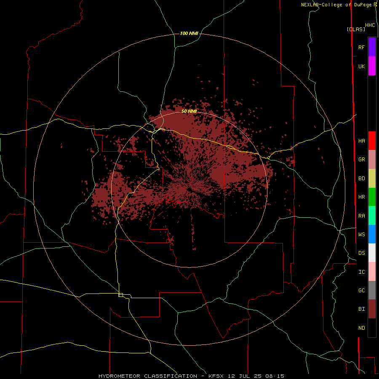Screen dimensions: 379x379
Task: Click the HA red legend swatch
Action: point(372,141)
